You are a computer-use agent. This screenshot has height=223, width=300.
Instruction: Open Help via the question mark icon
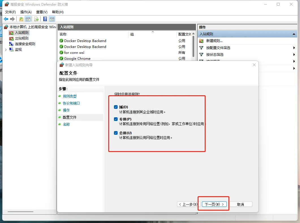45,19
